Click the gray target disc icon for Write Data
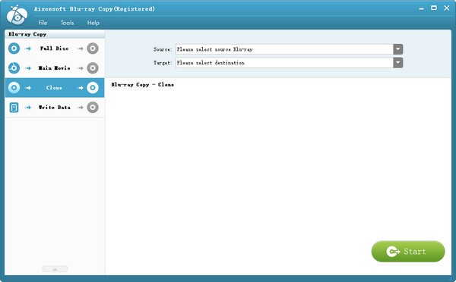The height and width of the screenshot is (282, 456). click(x=93, y=108)
